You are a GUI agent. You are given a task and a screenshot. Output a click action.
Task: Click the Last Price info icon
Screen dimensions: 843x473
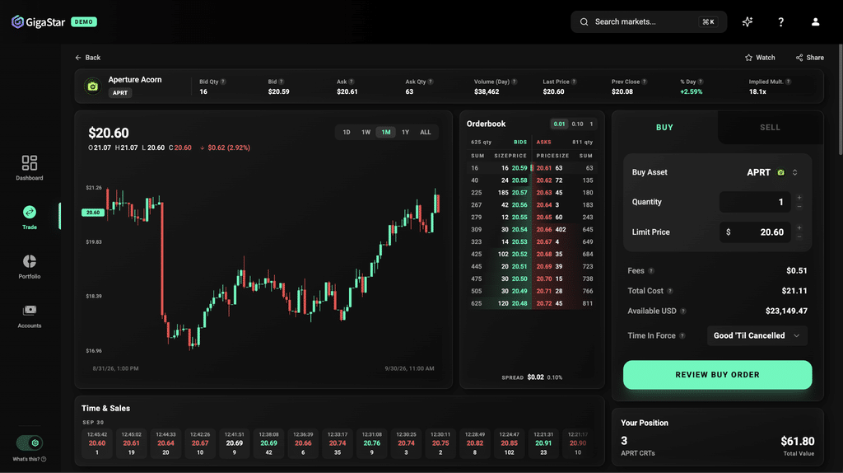point(574,82)
